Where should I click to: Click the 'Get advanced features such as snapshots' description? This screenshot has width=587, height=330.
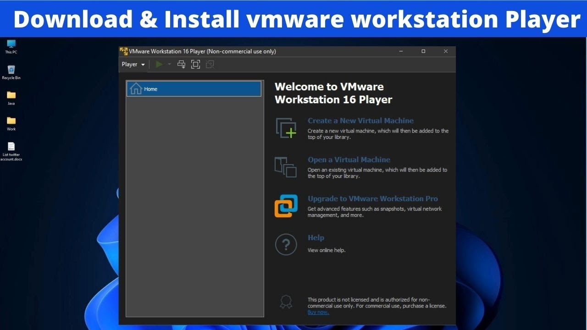point(375,212)
